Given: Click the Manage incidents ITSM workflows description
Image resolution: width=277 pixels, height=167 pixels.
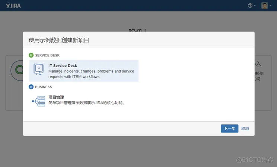Looking at the screenshot, I should tap(91, 74).
